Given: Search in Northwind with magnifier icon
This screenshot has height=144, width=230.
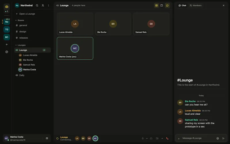Looking at the screenshot, I should [37, 5].
